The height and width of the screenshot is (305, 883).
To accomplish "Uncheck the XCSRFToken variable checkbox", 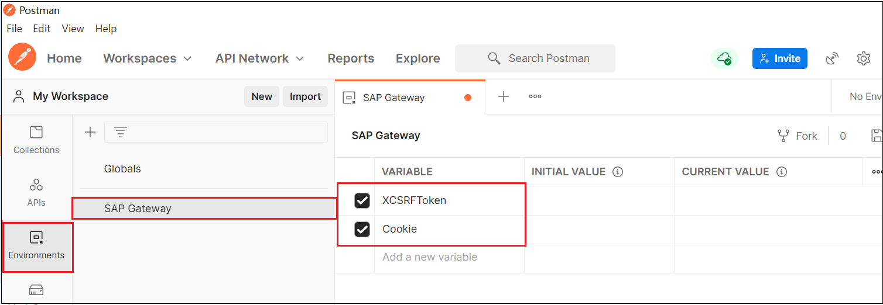I will pyautogui.click(x=362, y=200).
